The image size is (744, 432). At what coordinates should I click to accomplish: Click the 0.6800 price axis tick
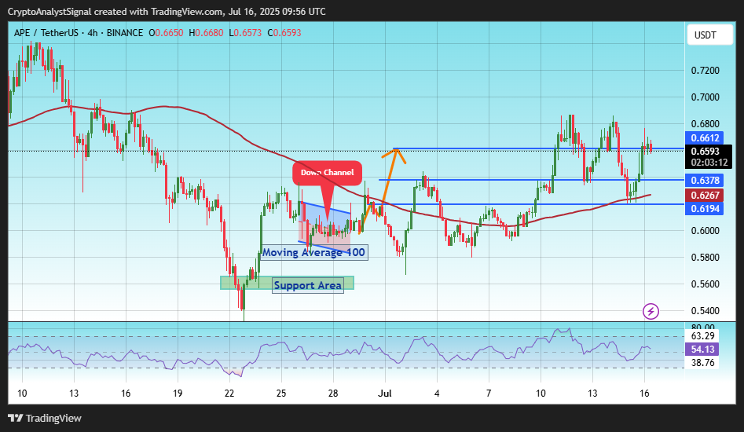[x=705, y=124]
